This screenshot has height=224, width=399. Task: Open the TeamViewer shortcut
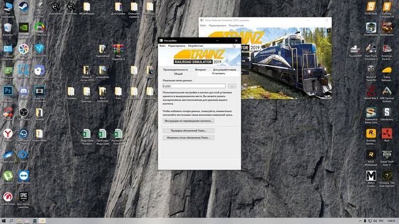tap(24, 177)
